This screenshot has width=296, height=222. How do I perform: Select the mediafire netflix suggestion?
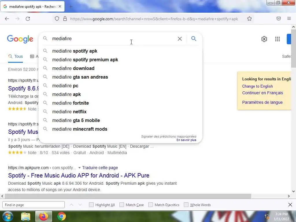click(x=121, y=112)
